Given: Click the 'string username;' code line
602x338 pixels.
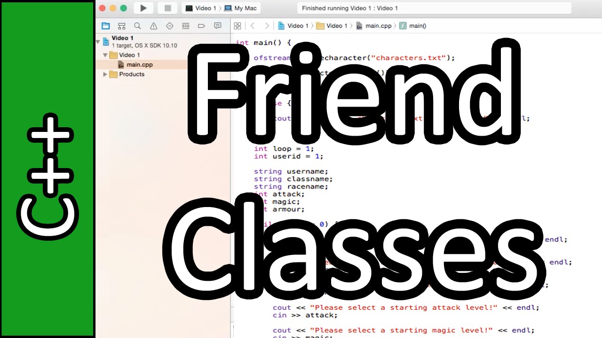Looking at the screenshot, I should click(291, 171).
